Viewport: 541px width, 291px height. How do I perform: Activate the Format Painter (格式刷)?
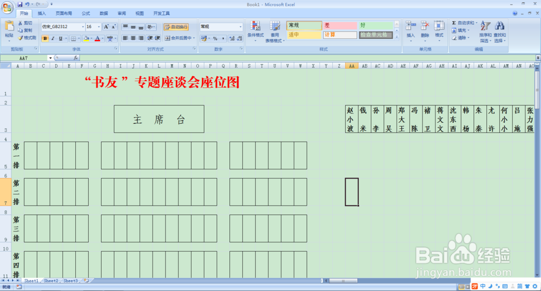pos(27,38)
